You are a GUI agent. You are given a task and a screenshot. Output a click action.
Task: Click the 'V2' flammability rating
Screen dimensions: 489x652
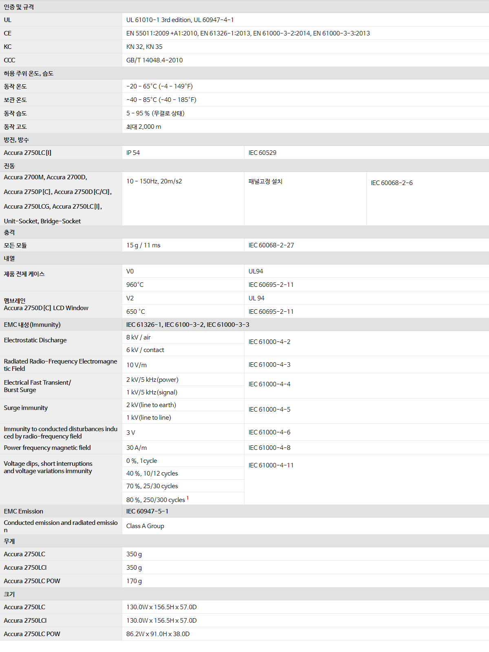pyautogui.click(x=130, y=298)
